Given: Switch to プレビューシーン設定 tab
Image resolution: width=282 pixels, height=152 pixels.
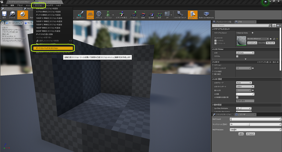Looking at the screenshot, I should pyautogui.click(x=223, y=22).
